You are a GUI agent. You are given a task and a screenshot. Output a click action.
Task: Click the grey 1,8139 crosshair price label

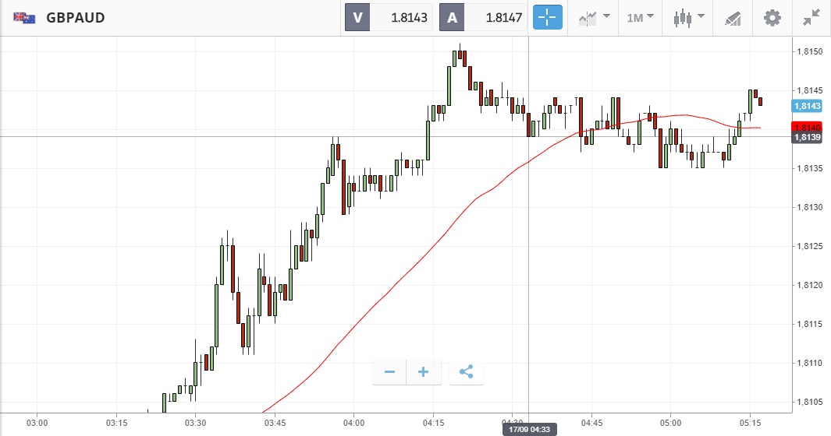point(806,138)
